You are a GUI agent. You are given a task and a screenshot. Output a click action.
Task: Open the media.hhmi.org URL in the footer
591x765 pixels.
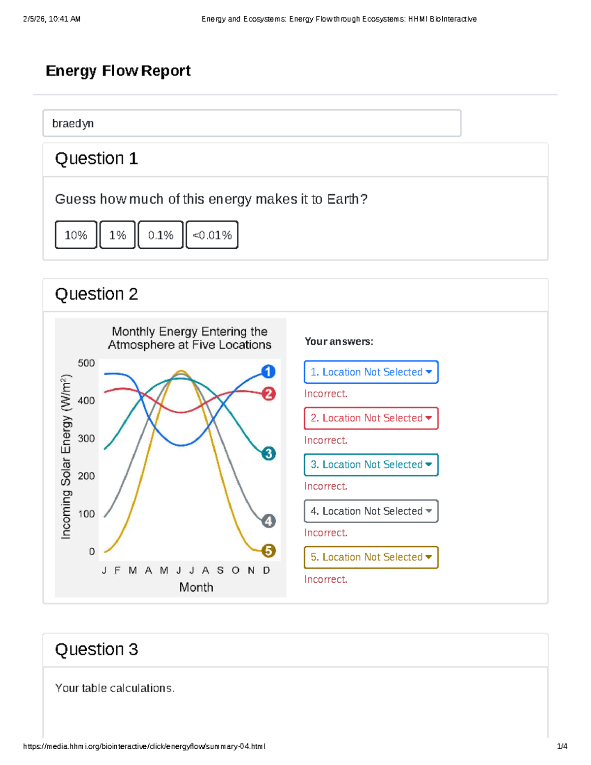[x=144, y=746]
